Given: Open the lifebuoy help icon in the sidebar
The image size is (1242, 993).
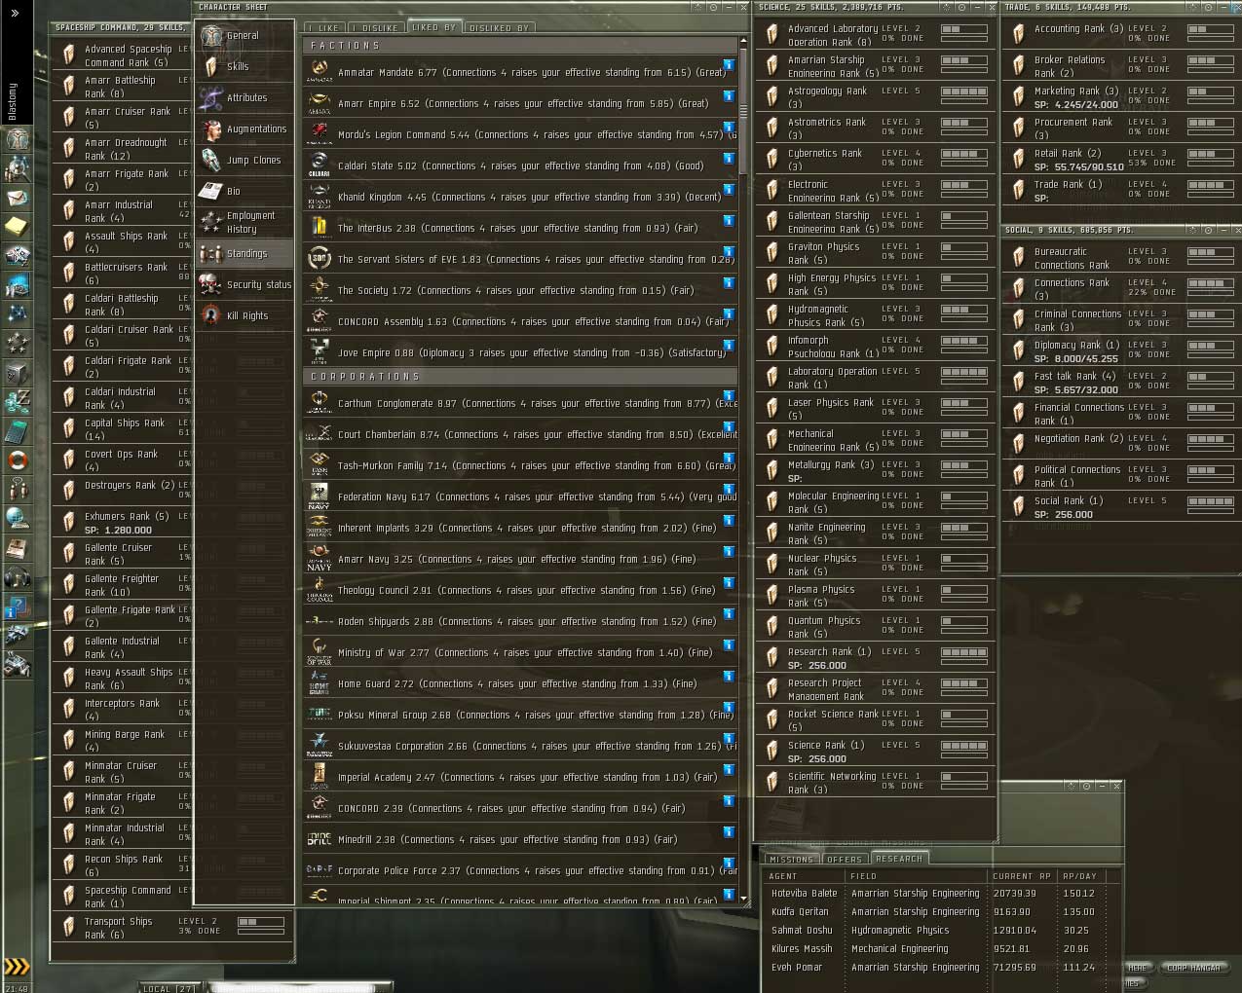Looking at the screenshot, I should (17, 460).
